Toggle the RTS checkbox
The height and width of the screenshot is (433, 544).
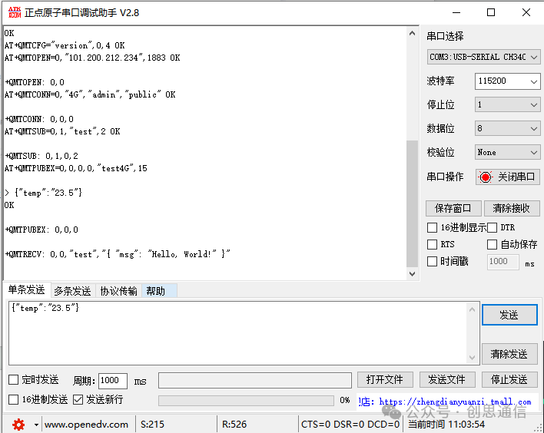coord(432,244)
